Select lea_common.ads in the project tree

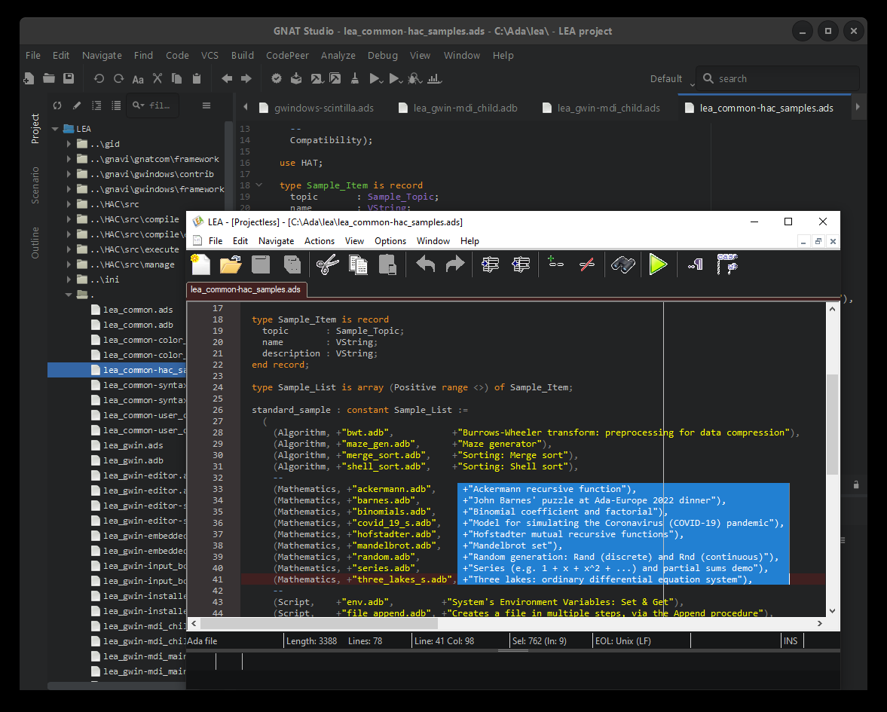coord(138,310)
